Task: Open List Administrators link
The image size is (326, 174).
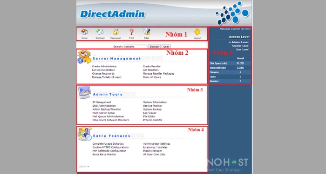Action: coord(103,70)
